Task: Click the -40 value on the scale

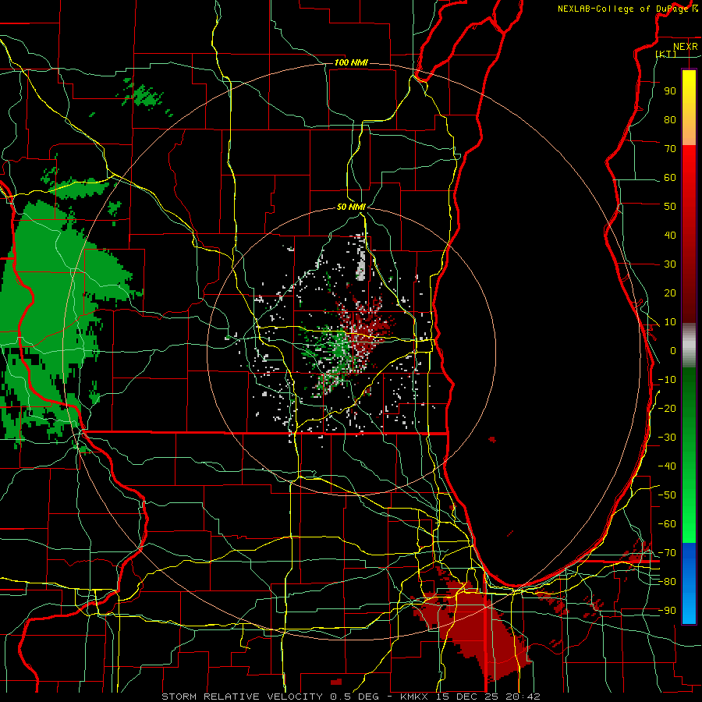Action: [667, 466]
